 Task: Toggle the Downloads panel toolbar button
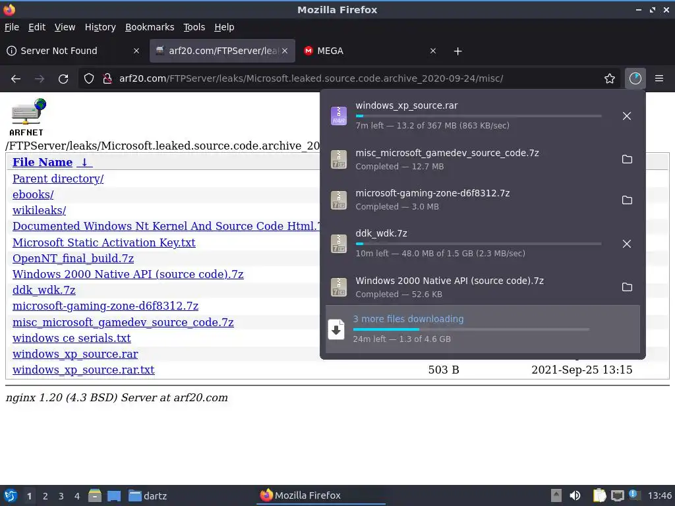coord(635,79)
